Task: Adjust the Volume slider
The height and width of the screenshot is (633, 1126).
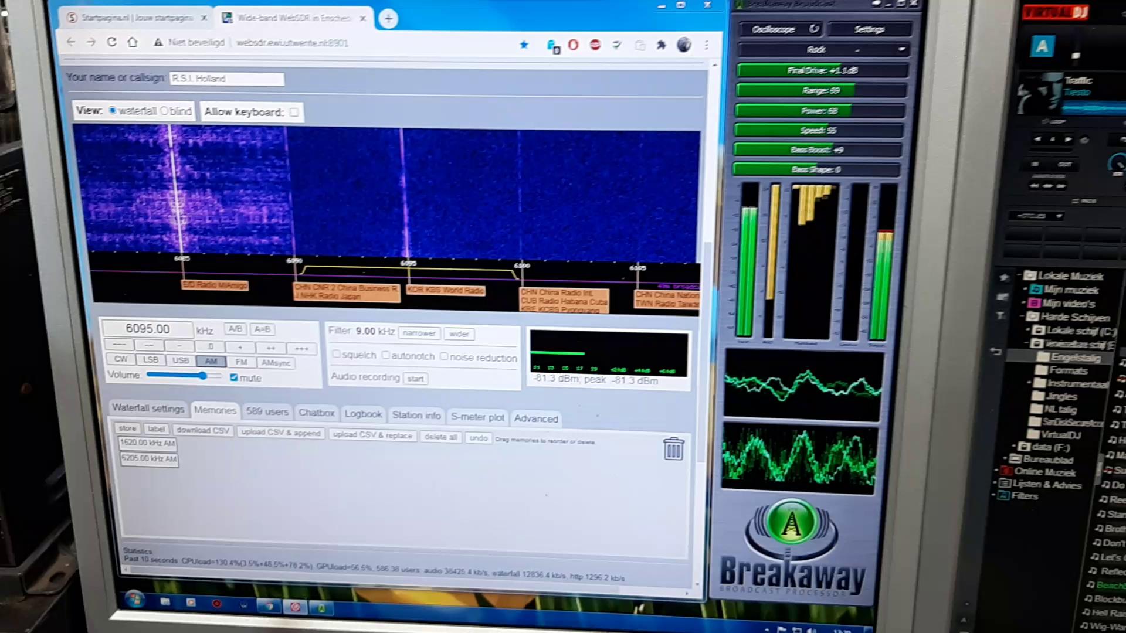Action: click(x=202, y=375)
